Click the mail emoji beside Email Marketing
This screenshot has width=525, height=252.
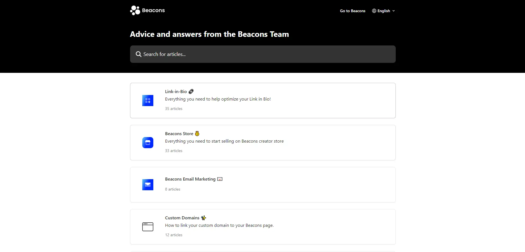point(220,179)
